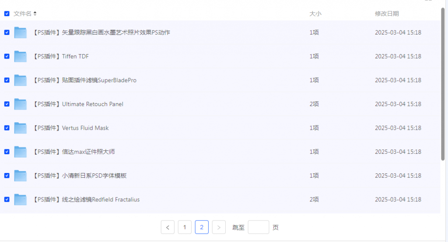This screenshot has height=242, width=448.
Task: Open folder 【PS插件】Vertus Fluid Mask
Action: (70, 128)
